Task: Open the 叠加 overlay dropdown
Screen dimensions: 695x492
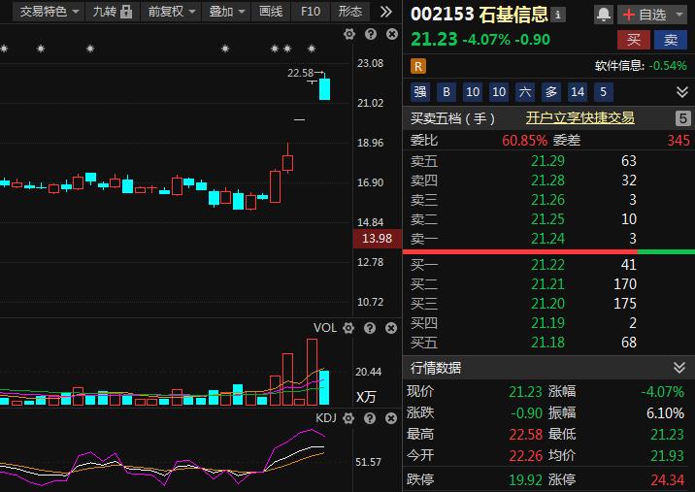Action: pyautogui.click(x=227, y=12)
